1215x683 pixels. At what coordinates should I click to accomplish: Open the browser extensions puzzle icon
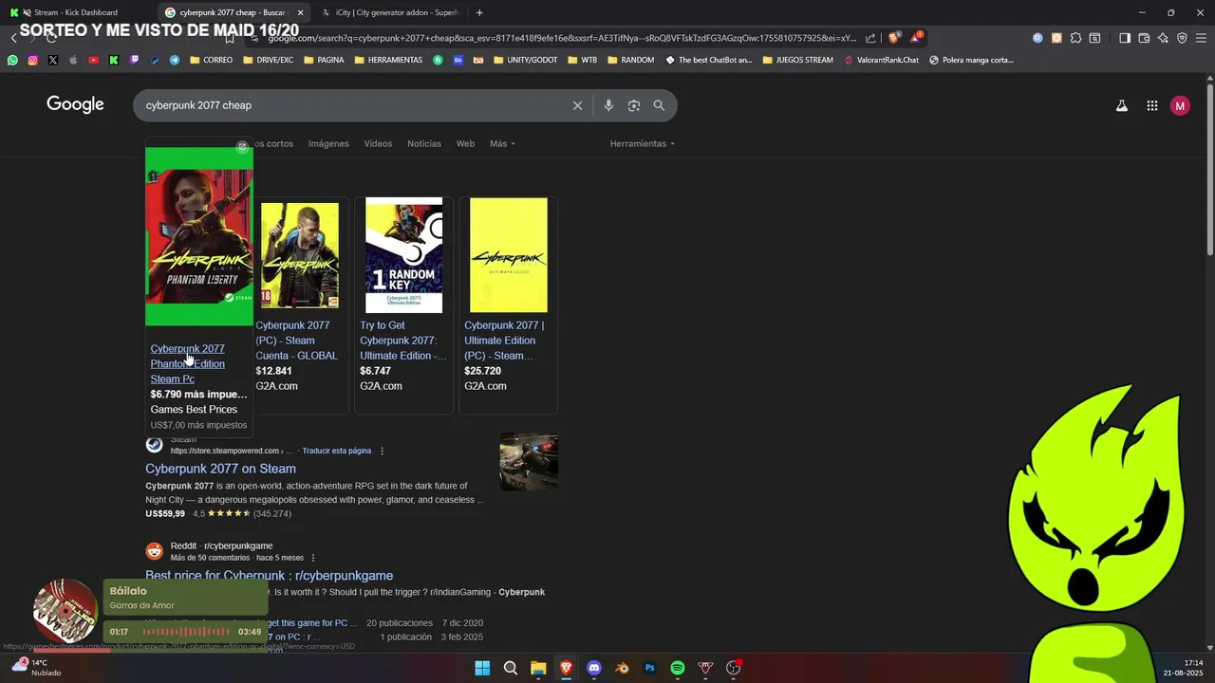(x=1075, y=38)
